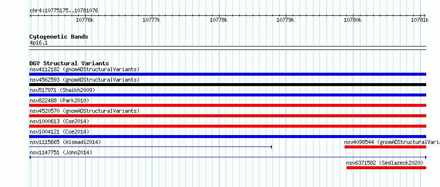Open nsv1000613 (Coe2014) label

pos(59,121)
